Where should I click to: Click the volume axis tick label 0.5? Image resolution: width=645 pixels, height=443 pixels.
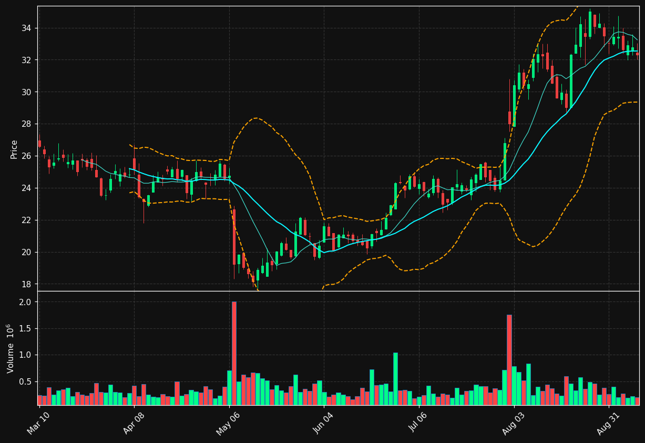click(x=25, y=381)
